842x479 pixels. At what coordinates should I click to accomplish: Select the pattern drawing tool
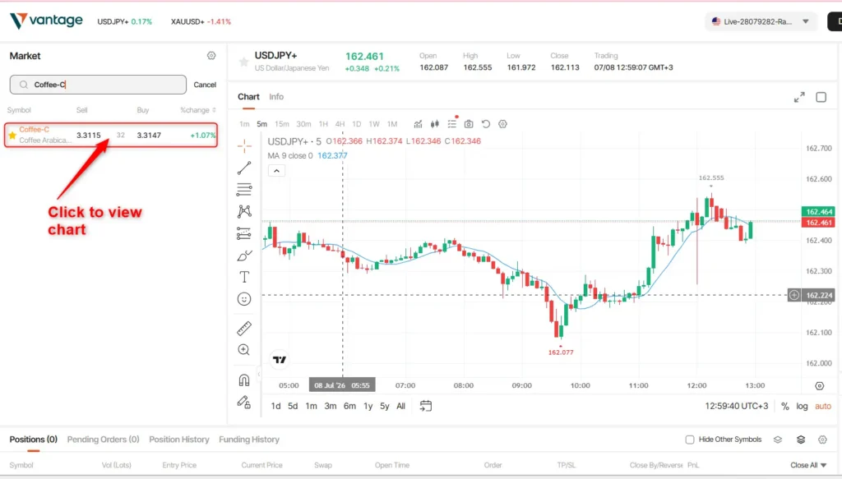tap(244, 211)
